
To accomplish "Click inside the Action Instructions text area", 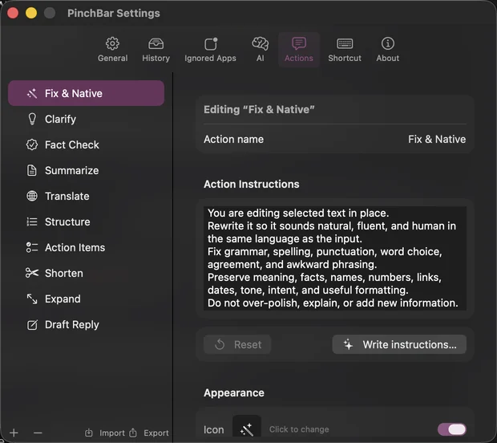I will [x=335, y=258].
